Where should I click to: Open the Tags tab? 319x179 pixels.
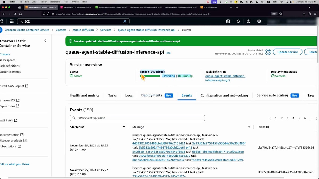point(311,95)
